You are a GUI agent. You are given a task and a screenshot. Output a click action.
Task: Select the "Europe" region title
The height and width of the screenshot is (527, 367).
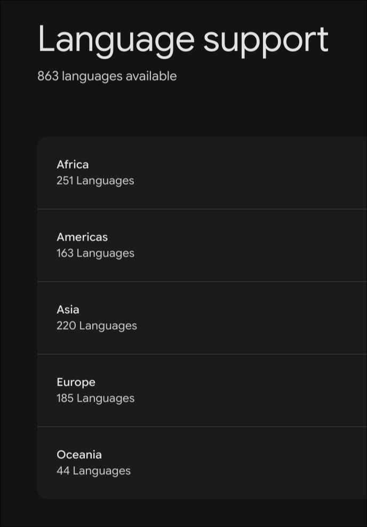coord(76,382)
